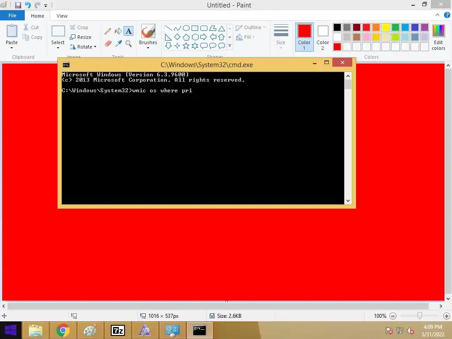The height and width of the screenshot is (339, 452).
Task: Click the Brushes tool icon
Action: tap(148, 31)
